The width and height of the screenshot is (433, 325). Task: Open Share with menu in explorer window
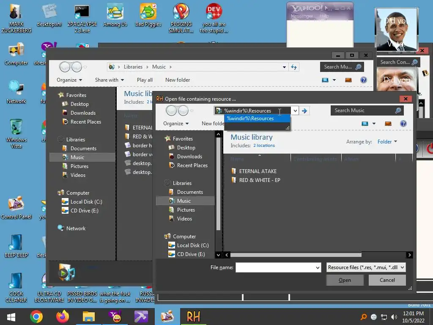pyautogui.click(x=110, y=80)
